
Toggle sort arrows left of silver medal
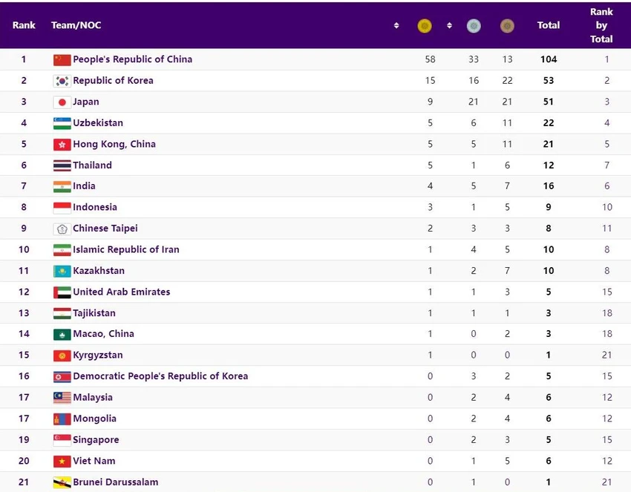pos(450,26)
